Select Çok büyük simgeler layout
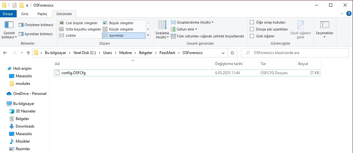 tap(79, 23)
